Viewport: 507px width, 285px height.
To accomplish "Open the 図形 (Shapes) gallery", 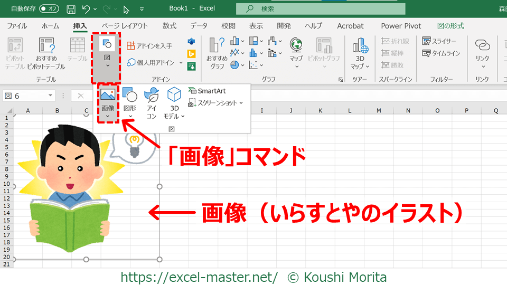I will 130,103.
